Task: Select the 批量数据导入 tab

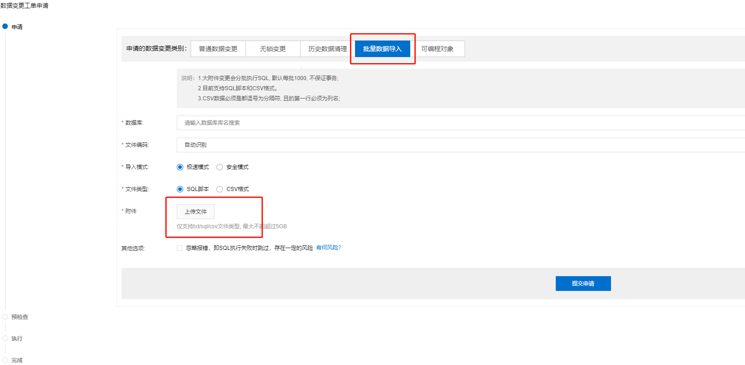Action: point(382,49)
